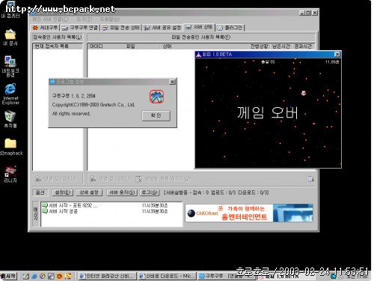Open the 시작 Start menu
This screenshot has height=281, width=374.
(x=9, y=276)
